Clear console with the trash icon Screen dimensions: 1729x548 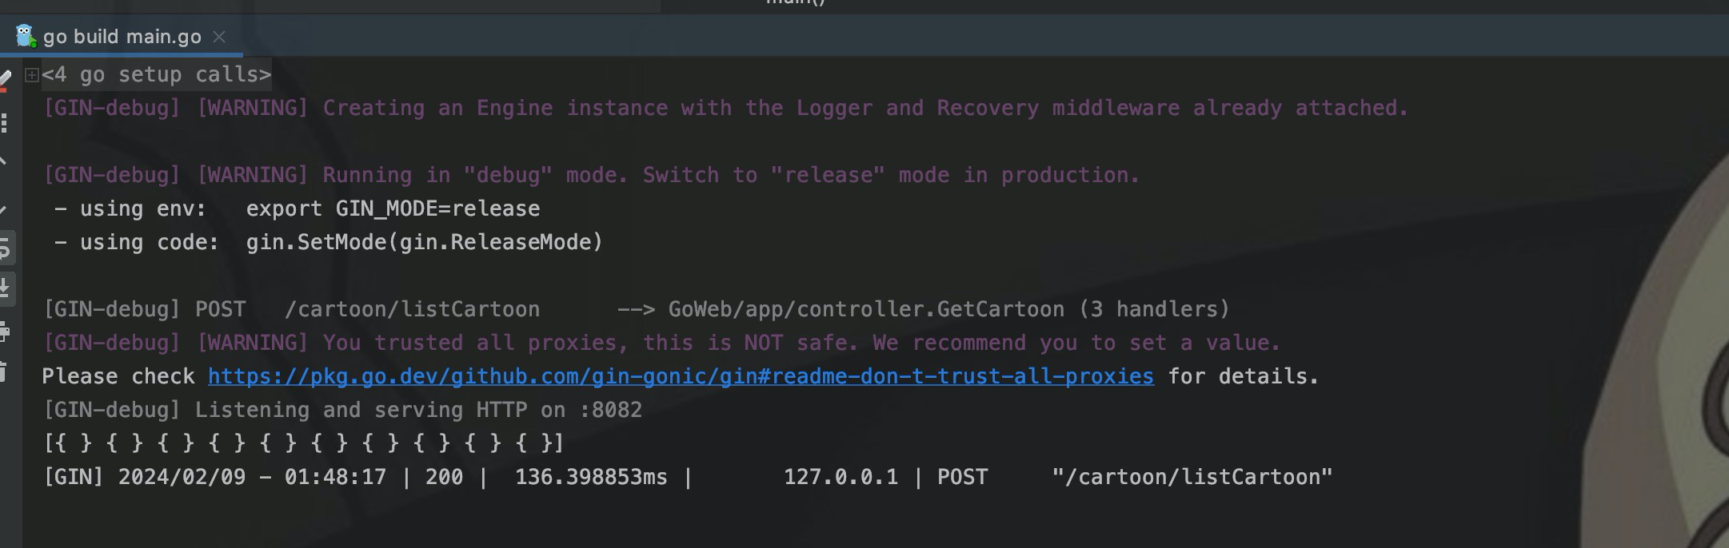point(4,371)
